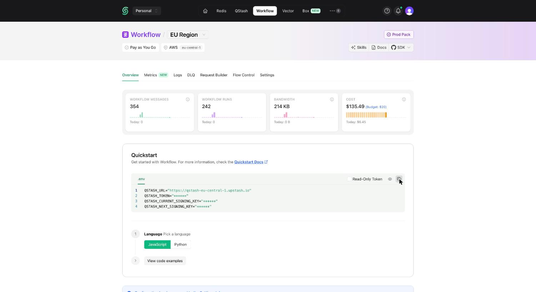Click the View code examples button
The width and height of the screenshot is (536, 292).
pos(165,261)
